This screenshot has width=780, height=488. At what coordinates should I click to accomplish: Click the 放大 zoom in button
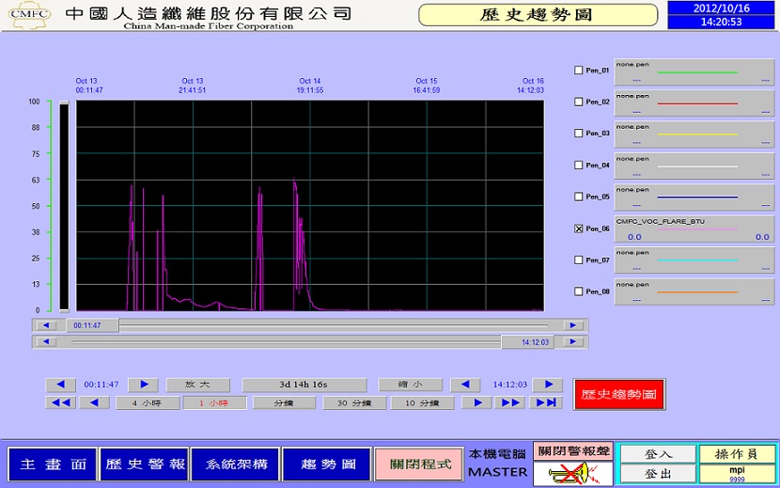[197, 385]
